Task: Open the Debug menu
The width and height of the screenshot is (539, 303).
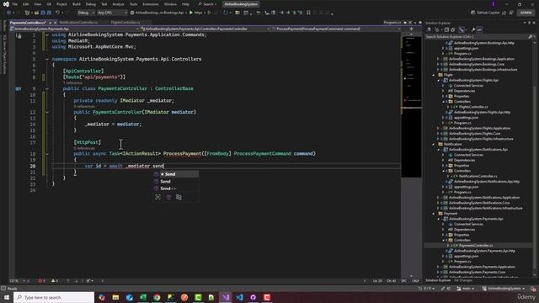Action: pos(91,4)
